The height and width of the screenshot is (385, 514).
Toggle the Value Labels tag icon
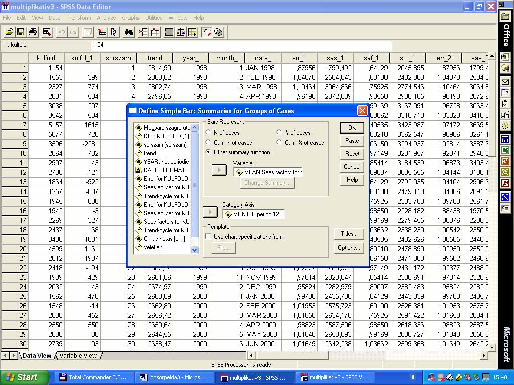coord(207,32)
